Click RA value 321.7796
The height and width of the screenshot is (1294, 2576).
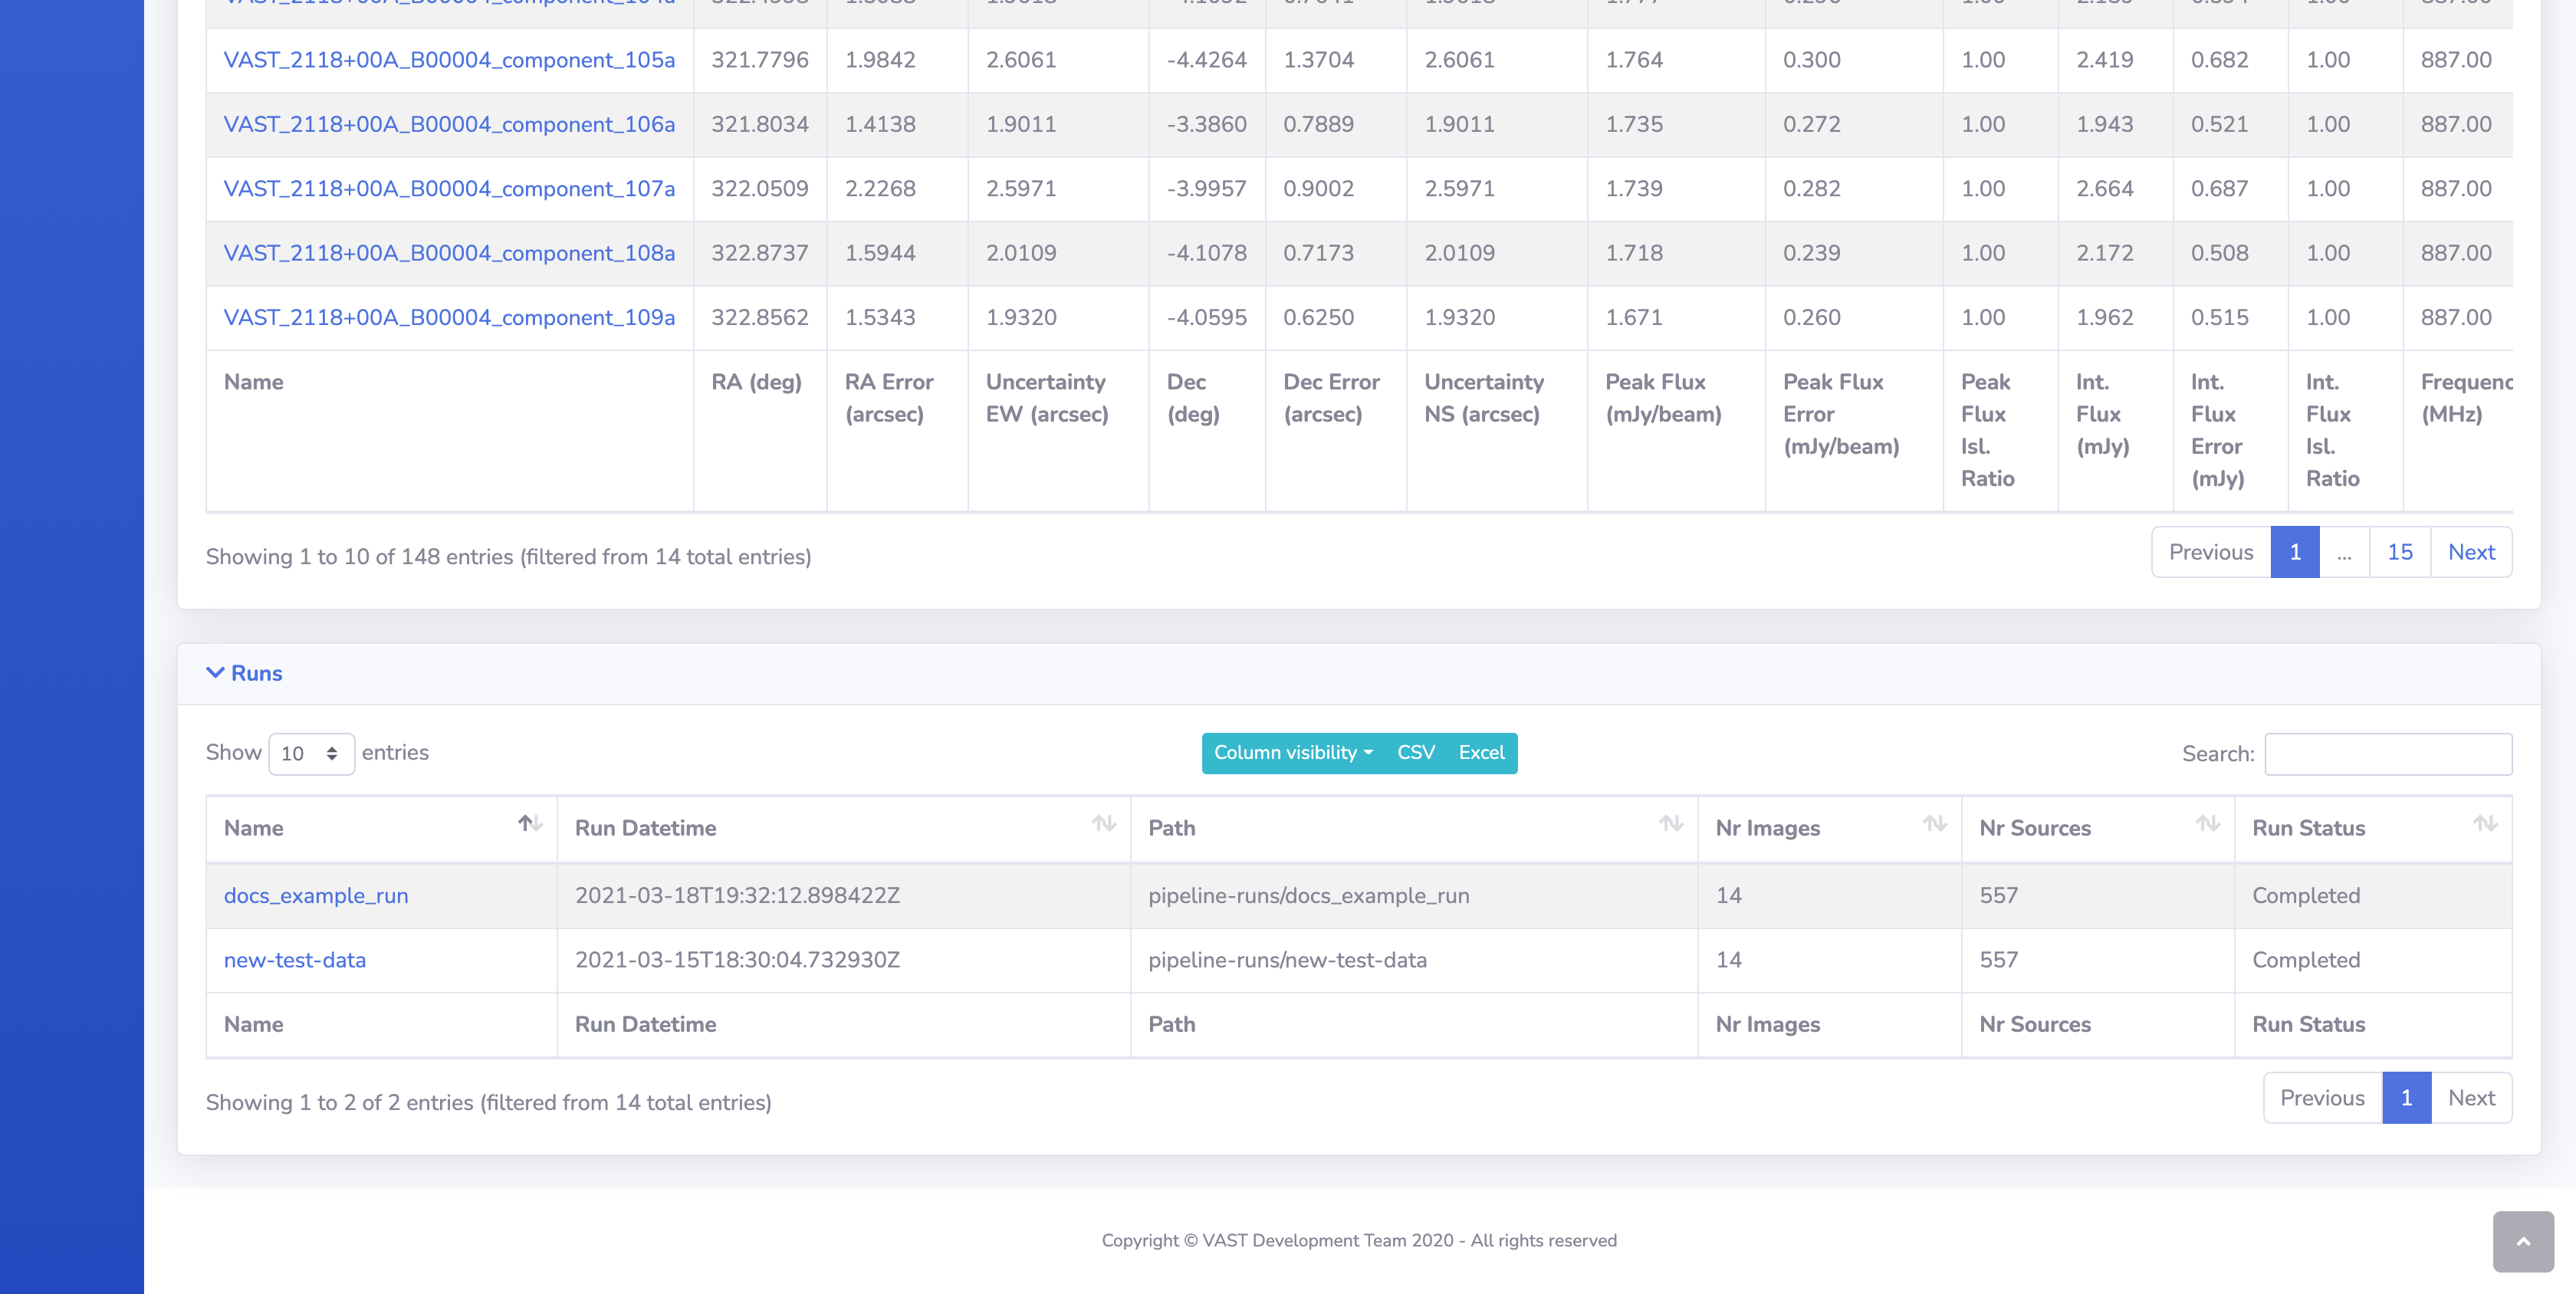pos(760,60)
